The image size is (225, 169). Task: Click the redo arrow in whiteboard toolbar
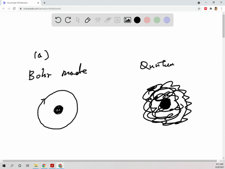(x=68, y=20)
